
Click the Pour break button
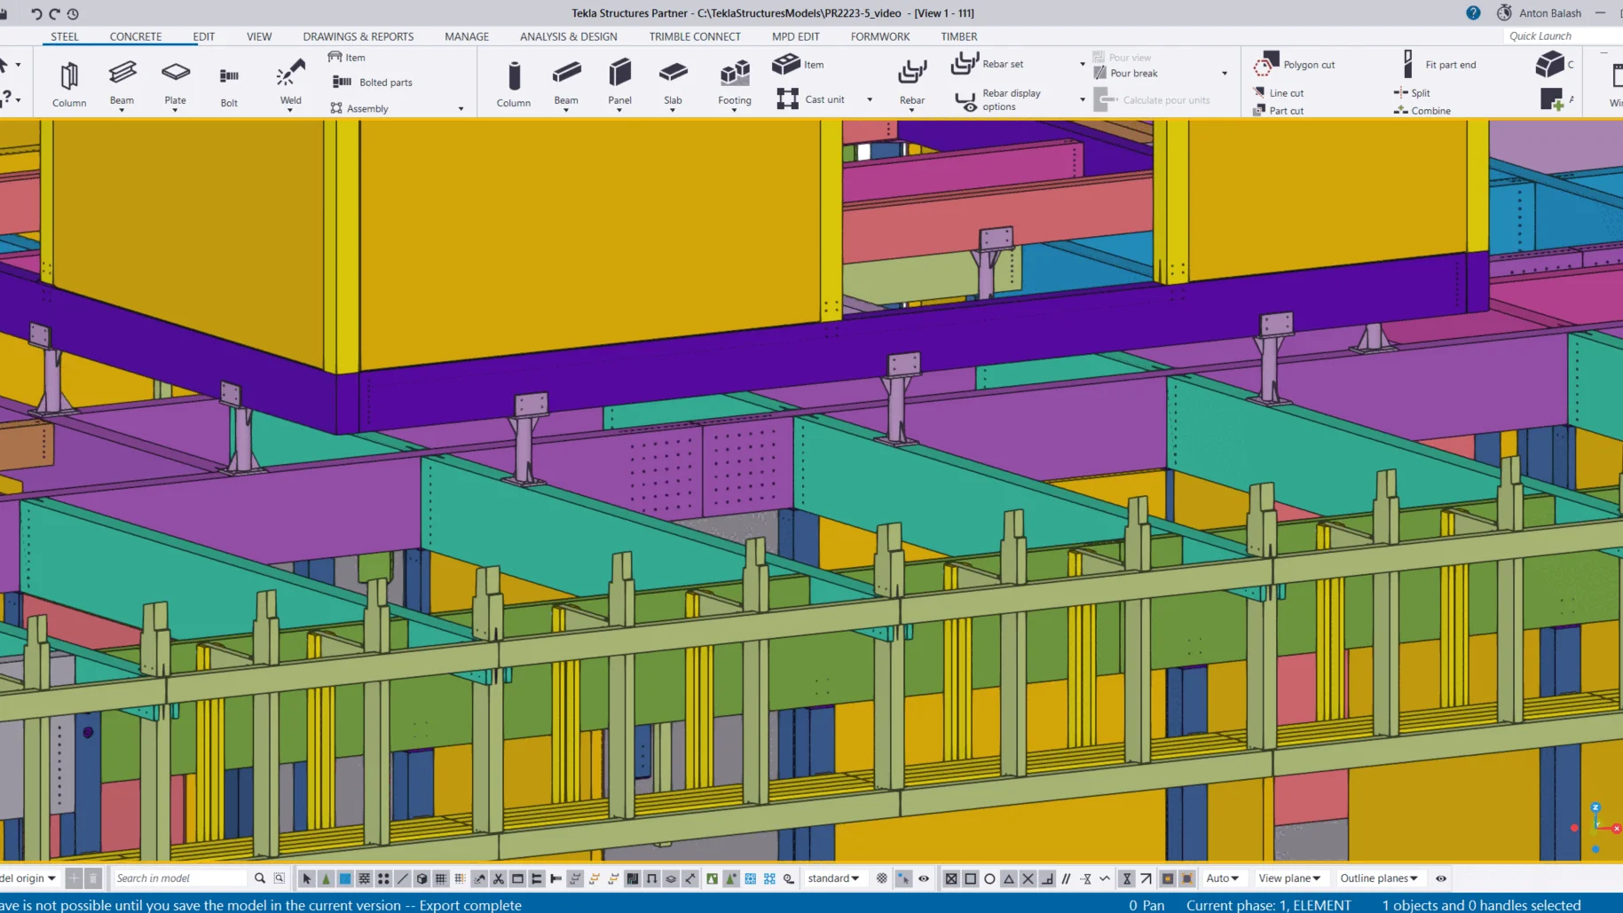pyautogui.click(x=1133, y=74)
